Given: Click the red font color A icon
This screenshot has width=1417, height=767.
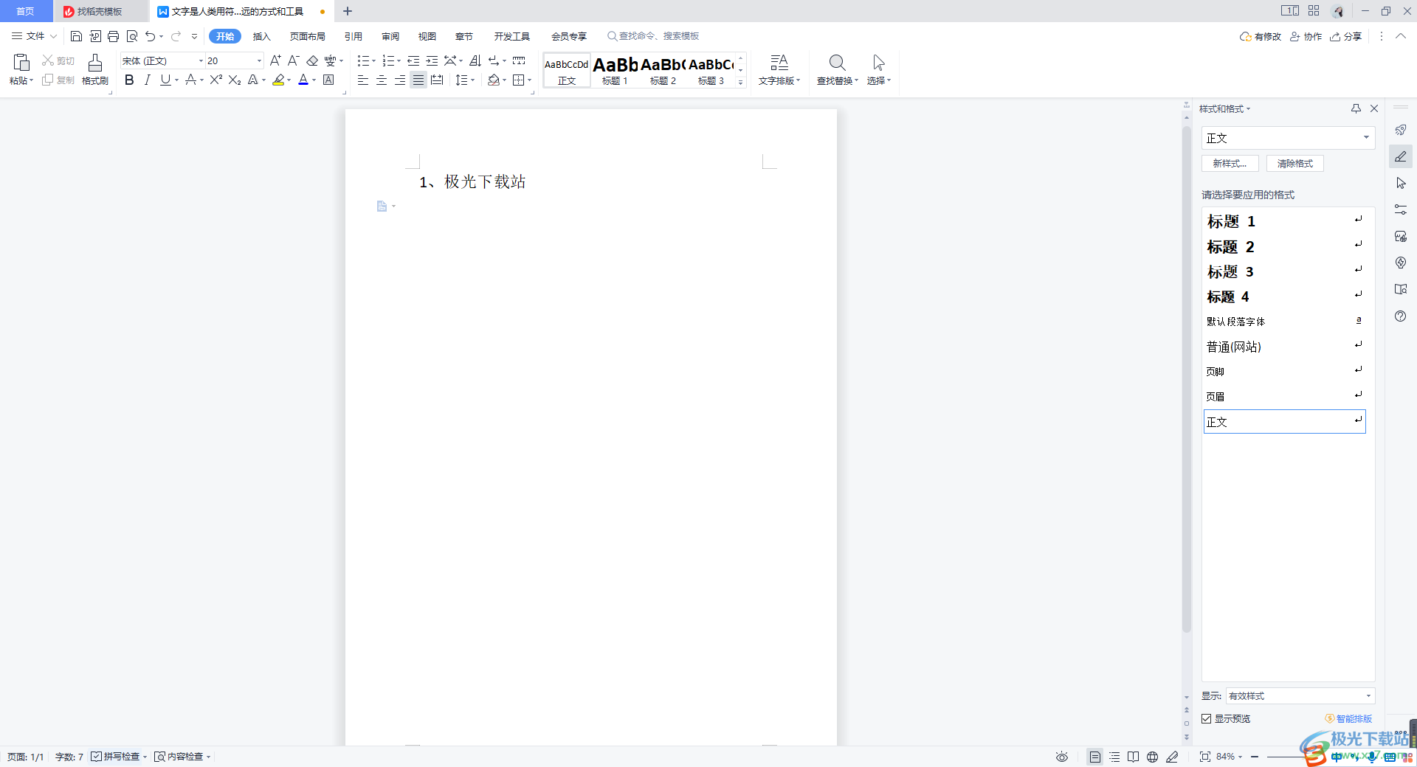Looking at the screenshot, I should [x=303, y=80].
